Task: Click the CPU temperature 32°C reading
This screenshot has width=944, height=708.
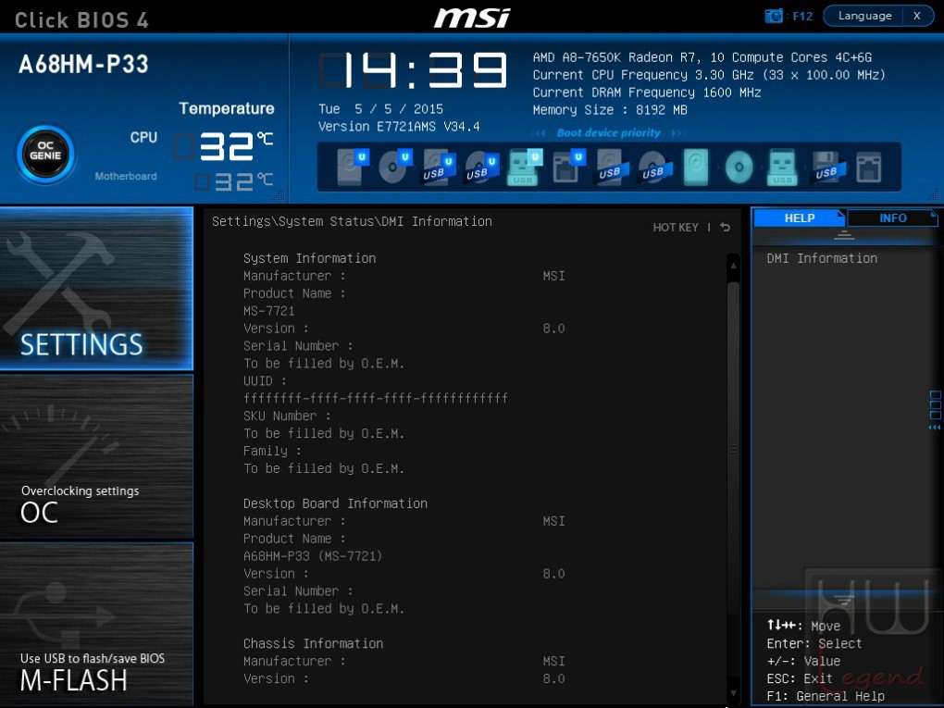Action: click(223, 146)
